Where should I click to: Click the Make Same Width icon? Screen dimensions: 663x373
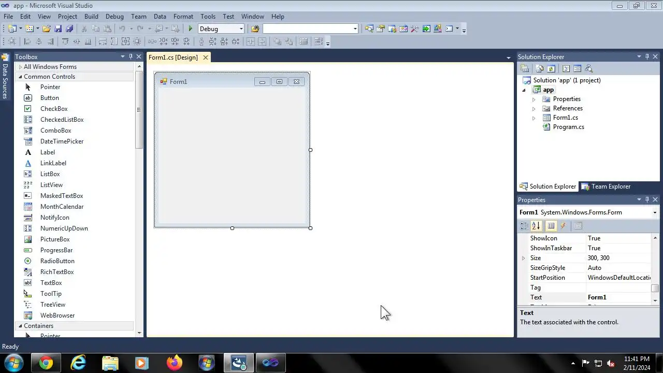[103, 41]
